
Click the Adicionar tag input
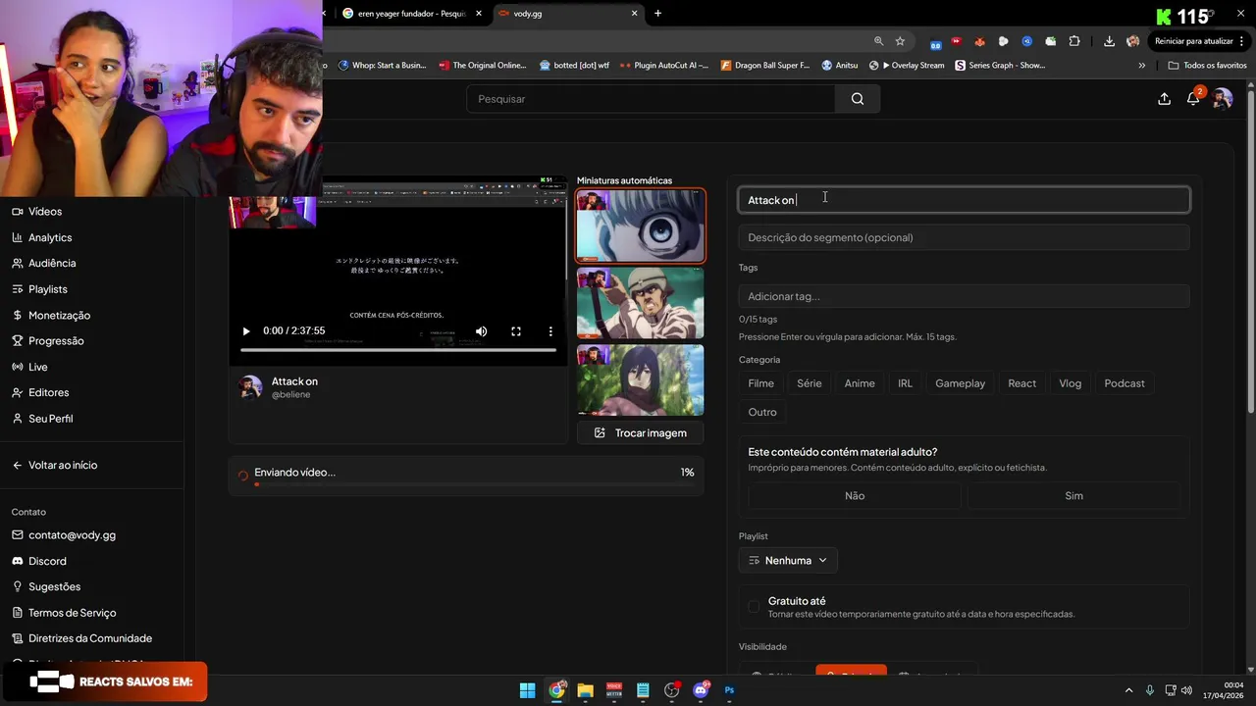click(x=964, y=296)
